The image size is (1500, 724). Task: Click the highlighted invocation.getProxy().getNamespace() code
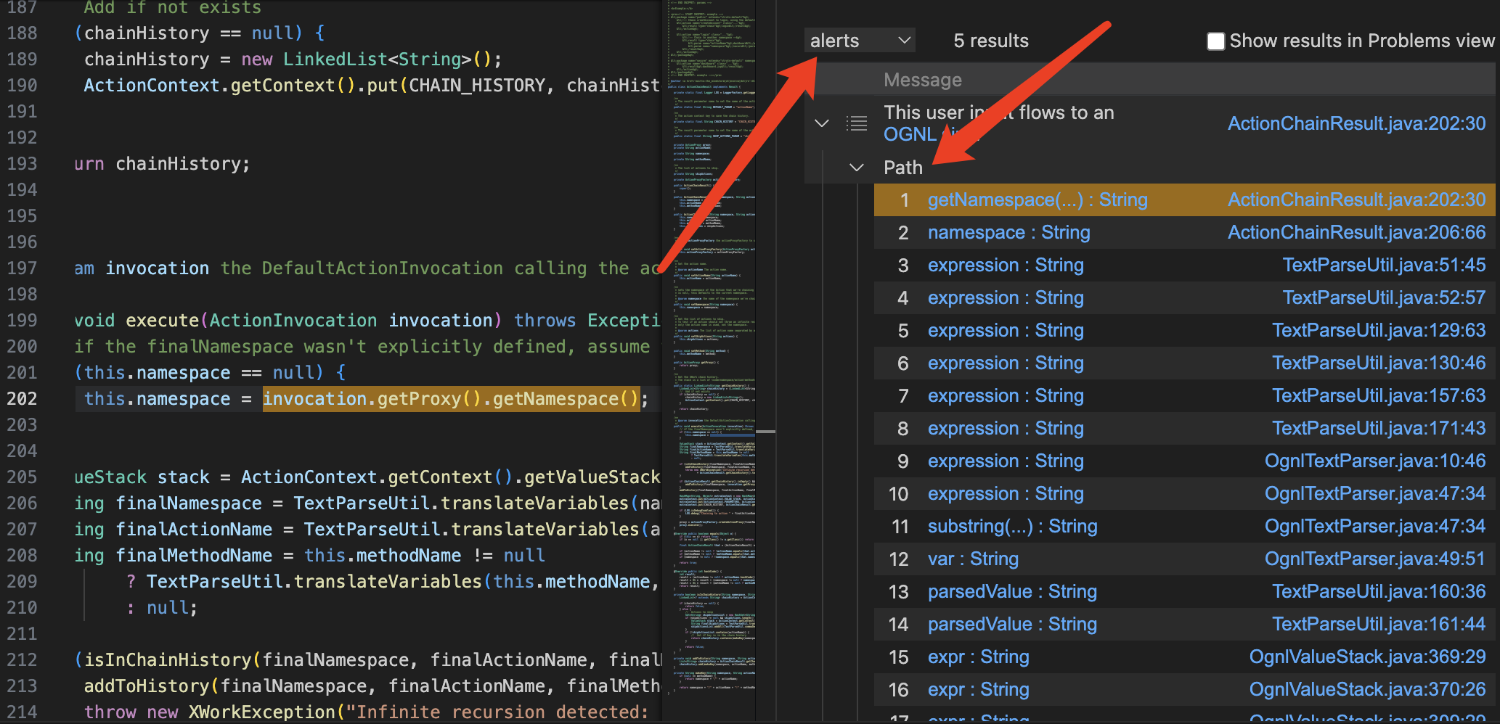[x=451, y=399]
